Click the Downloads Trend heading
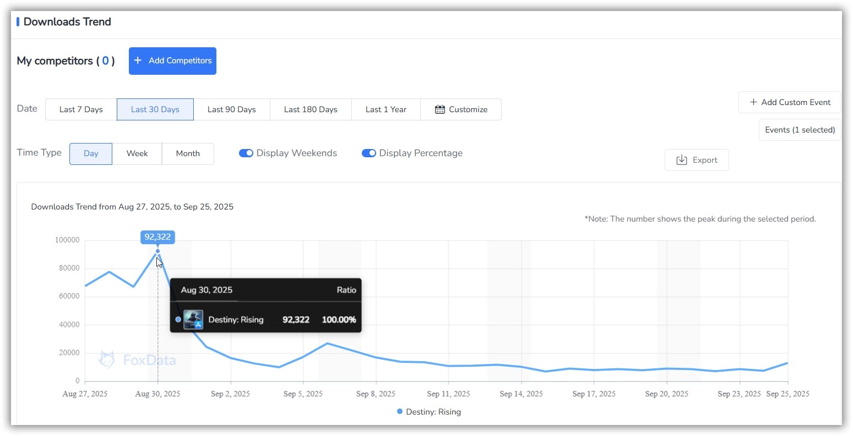The height and width of the screenshot is (436, 853). coord(67,22)
